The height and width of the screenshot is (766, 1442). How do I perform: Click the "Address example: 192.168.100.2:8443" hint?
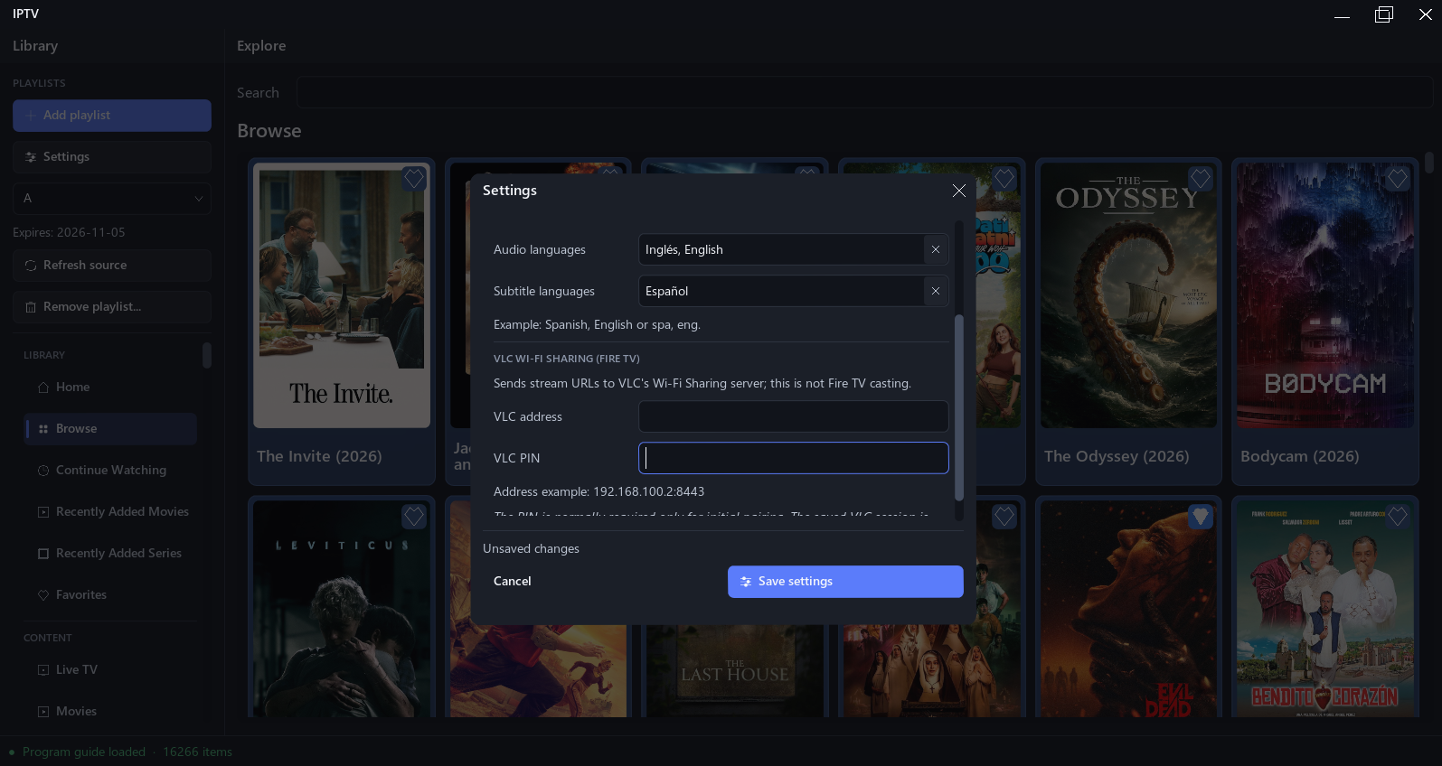click(x=598, y=491)
